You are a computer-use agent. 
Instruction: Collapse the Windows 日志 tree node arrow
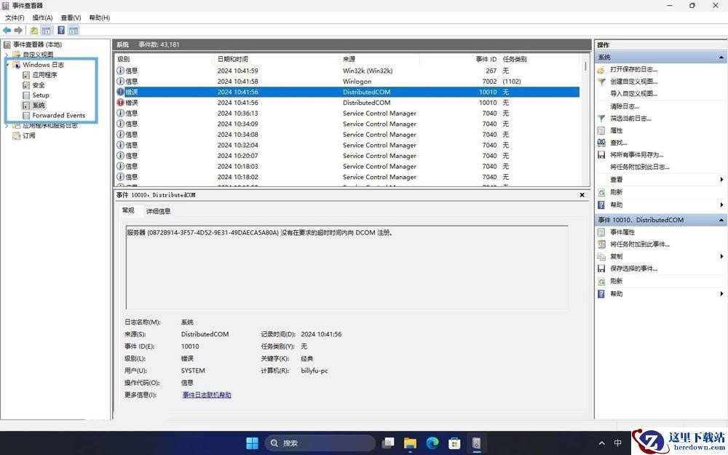pos(7,65)
